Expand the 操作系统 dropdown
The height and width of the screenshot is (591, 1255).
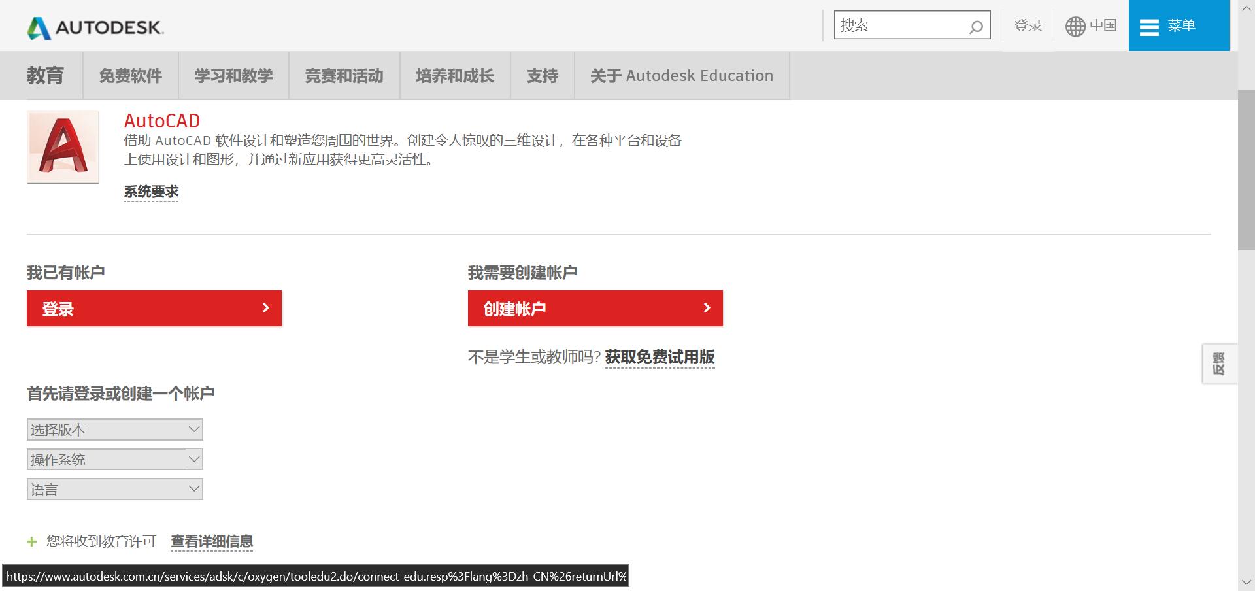point(115,460)
